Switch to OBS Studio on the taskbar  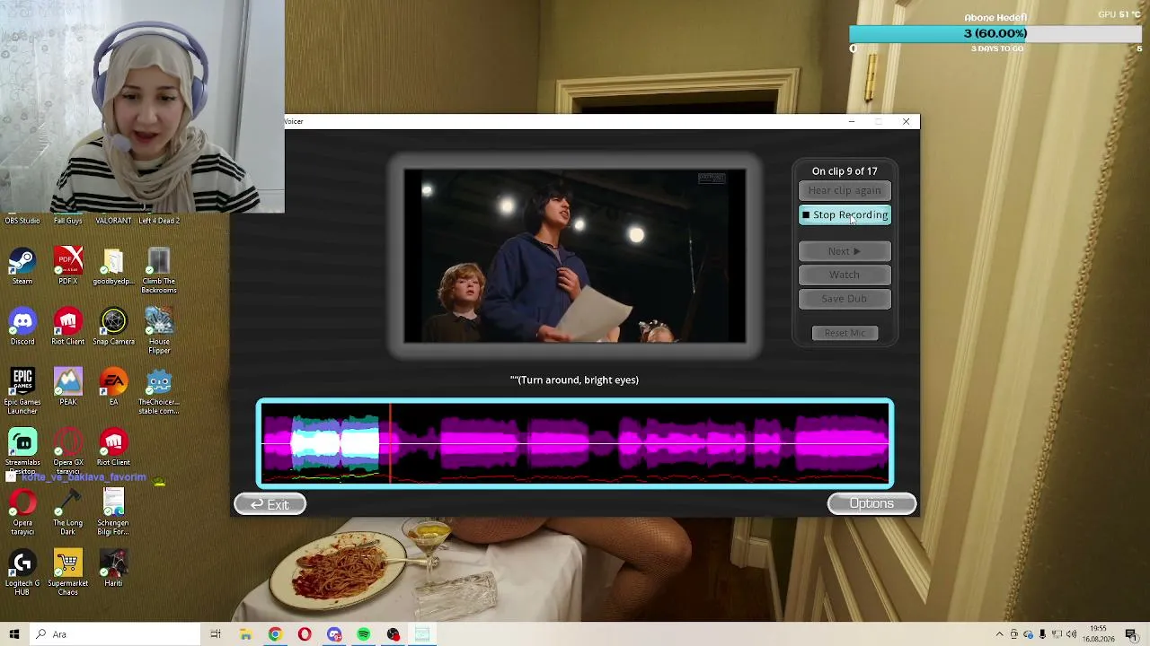coord(394,634)
